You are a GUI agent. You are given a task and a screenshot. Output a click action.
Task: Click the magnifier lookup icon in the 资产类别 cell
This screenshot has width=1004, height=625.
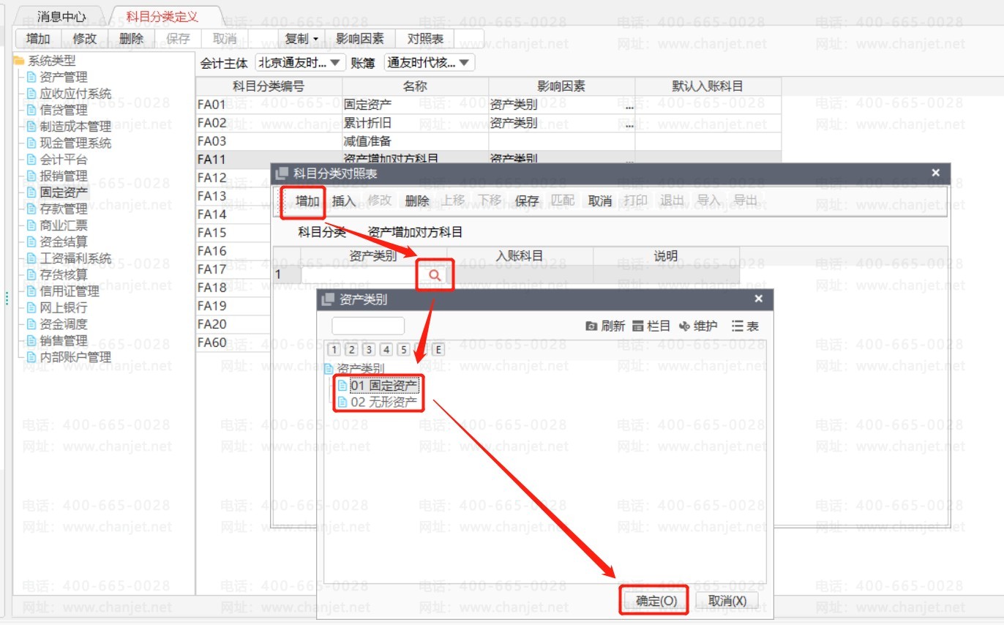(x=435, y=275)
